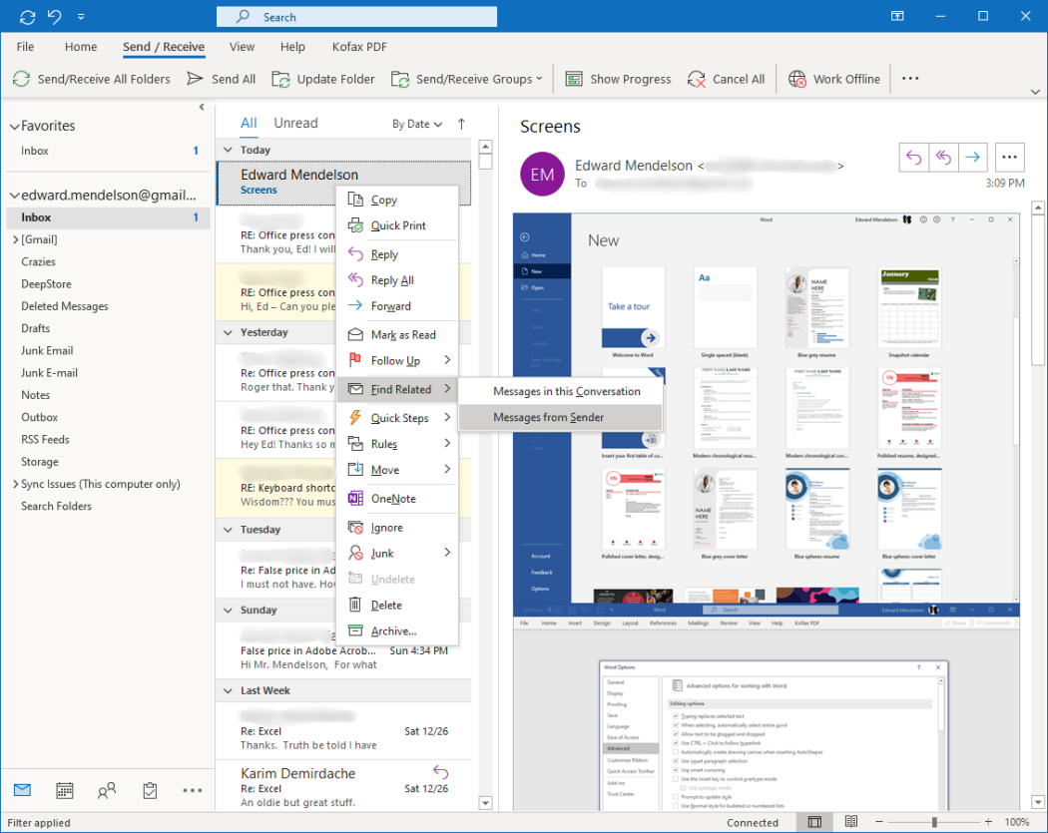
Task: Select Messages from Sender
Action: [561, 418]
